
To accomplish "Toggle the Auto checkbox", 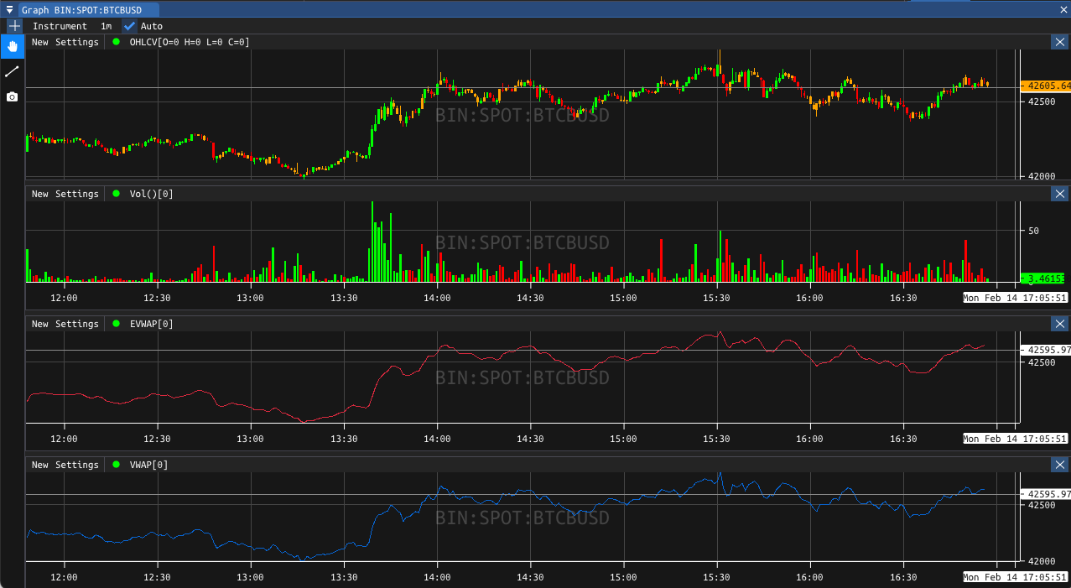I will (x=129, y=26).
